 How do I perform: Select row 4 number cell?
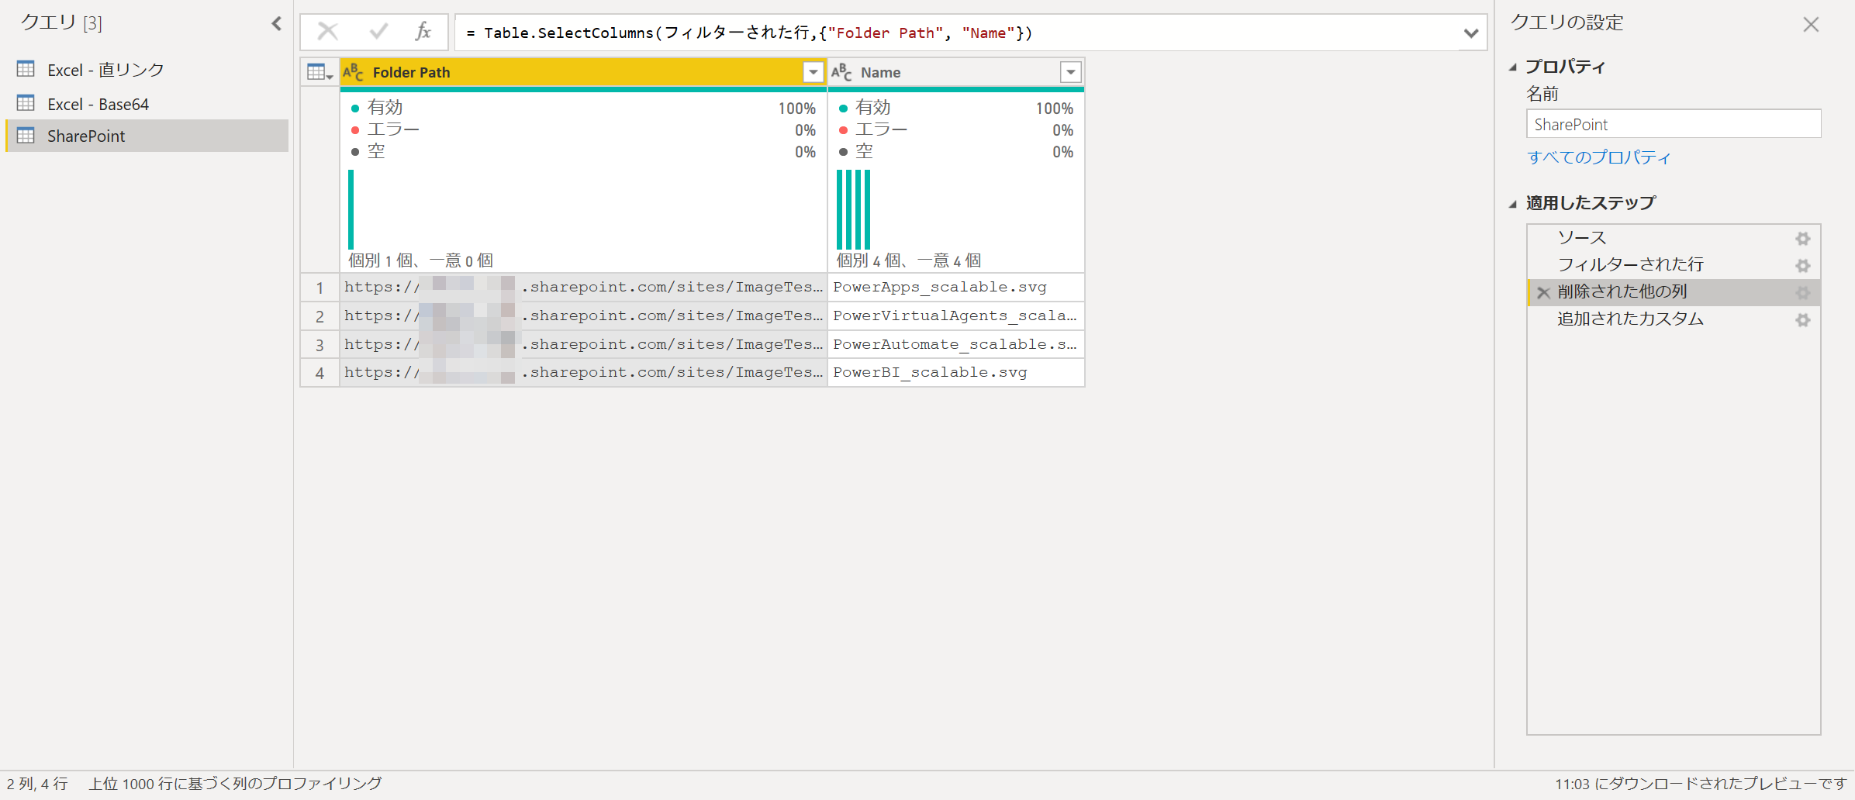point(320,373)
